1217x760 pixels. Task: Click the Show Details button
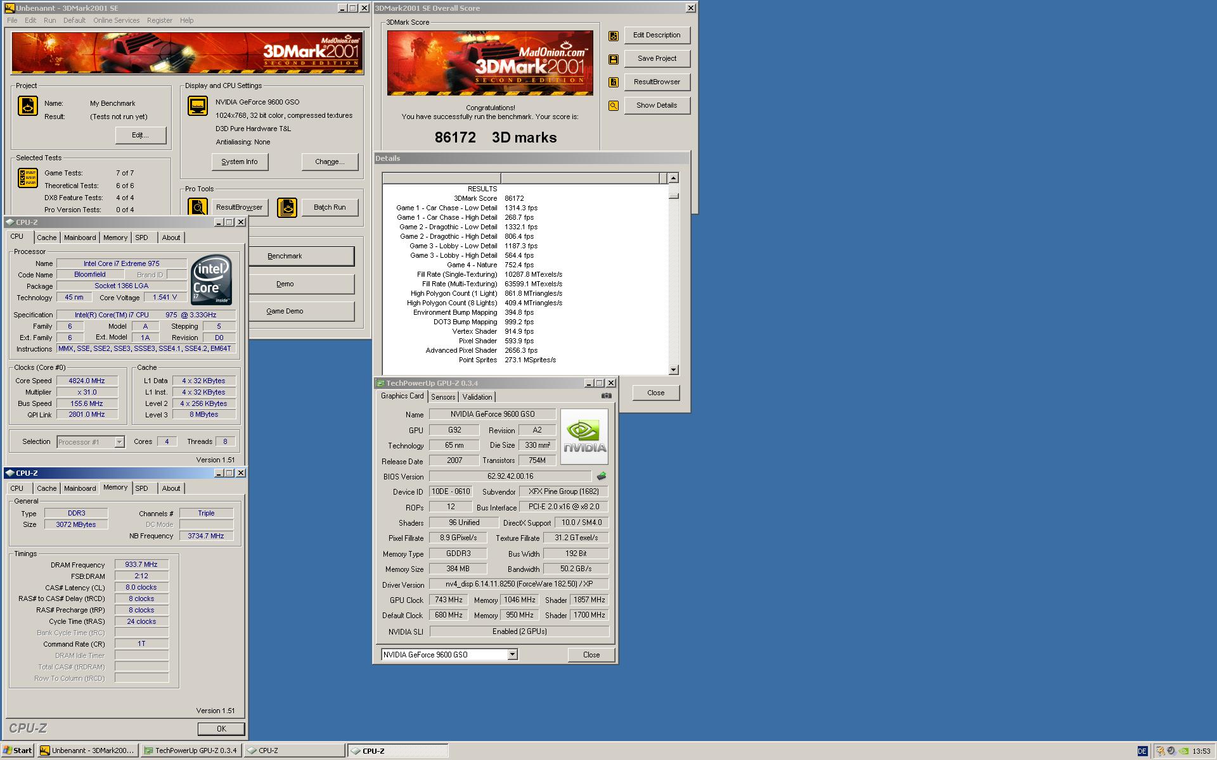click(x=657, y=106)
